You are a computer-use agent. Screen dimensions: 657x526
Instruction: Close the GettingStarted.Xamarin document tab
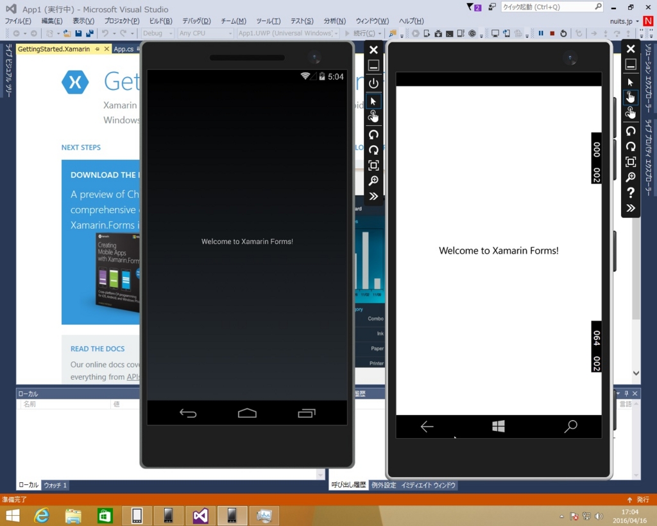[x=107, y=49]
